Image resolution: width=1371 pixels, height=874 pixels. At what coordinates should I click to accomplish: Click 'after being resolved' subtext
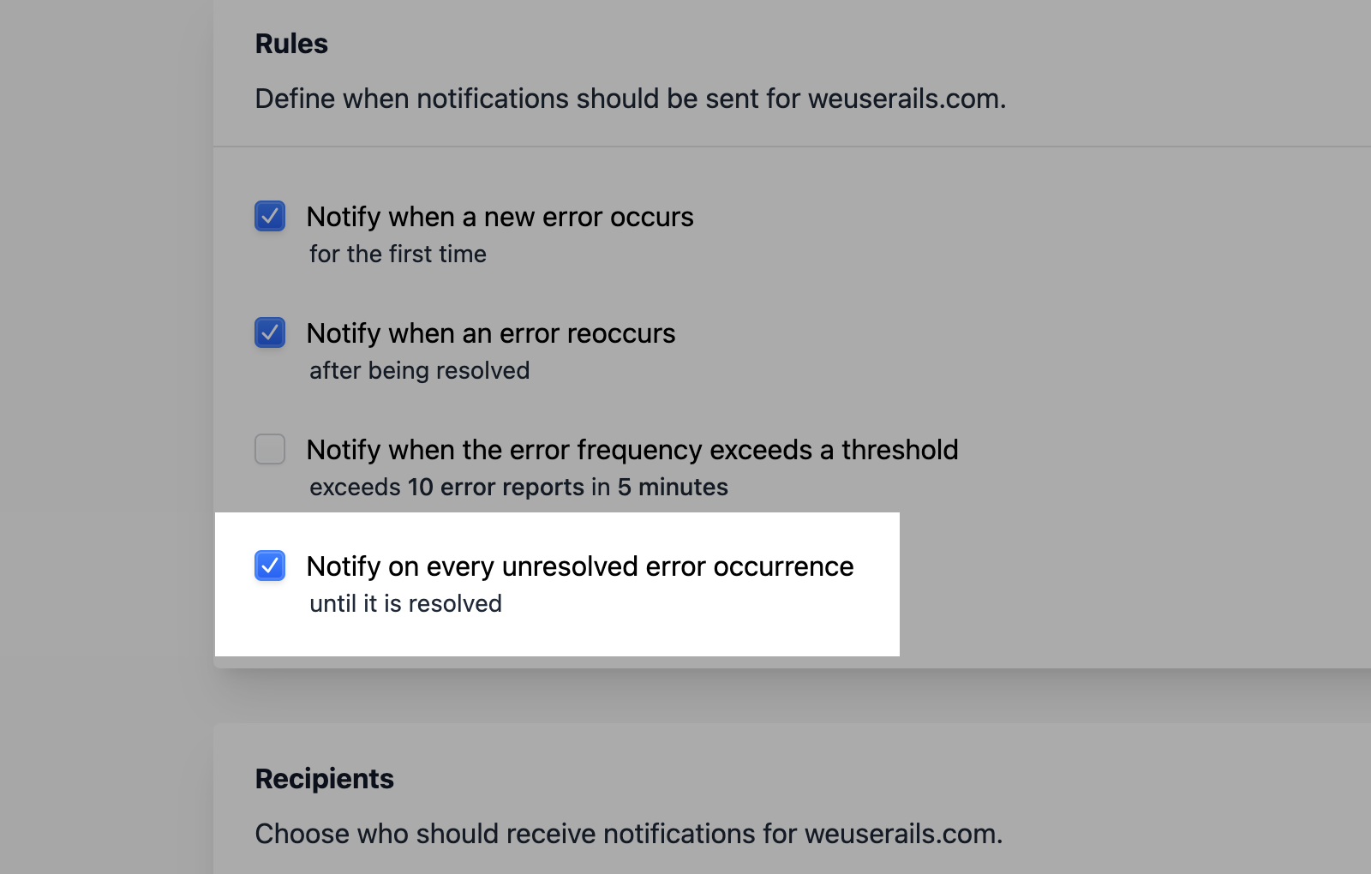click(x=419, y=370)
